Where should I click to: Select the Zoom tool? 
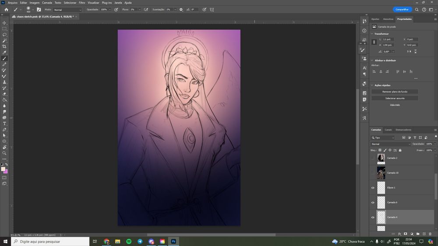pos(4,153)
